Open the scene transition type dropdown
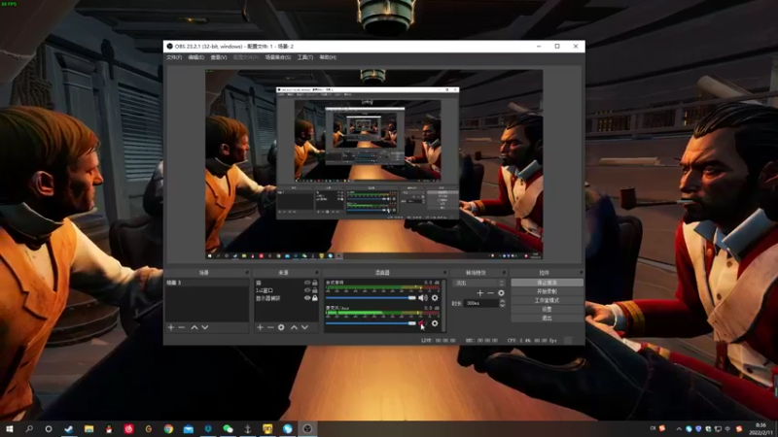 click(x=478, y=283)
